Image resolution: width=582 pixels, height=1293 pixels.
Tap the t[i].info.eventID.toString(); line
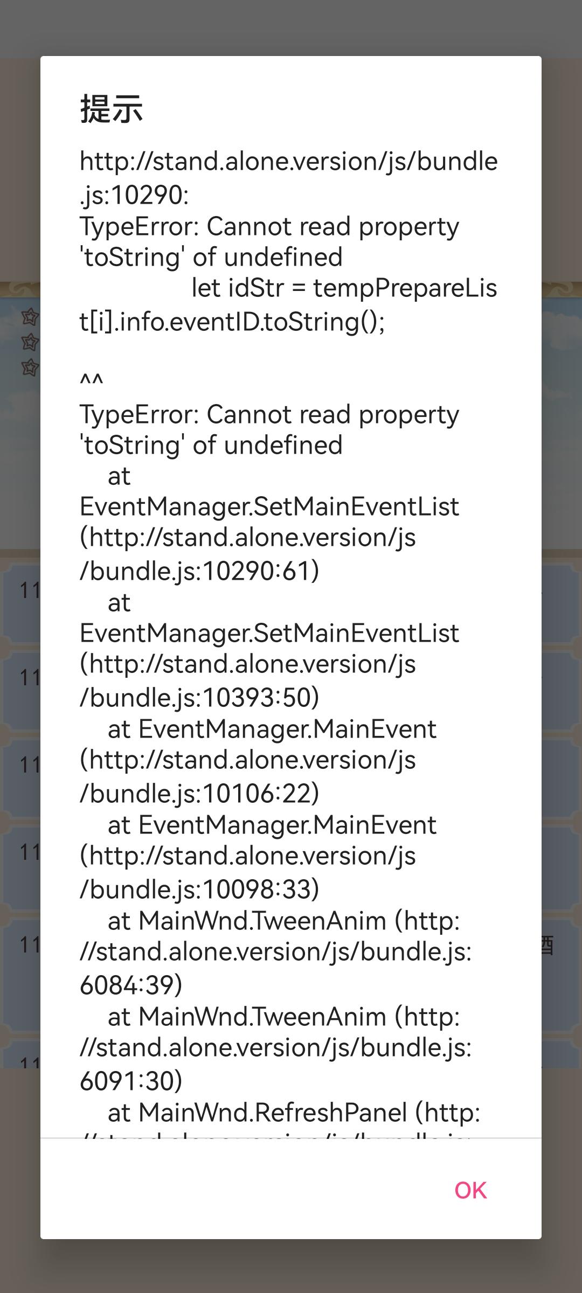pyautogui.click(x=232, y=322)
